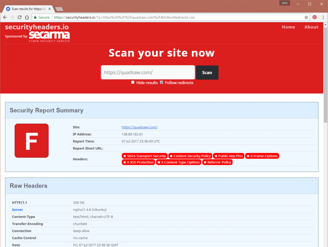Open the Home navigation item

(288, 27)
